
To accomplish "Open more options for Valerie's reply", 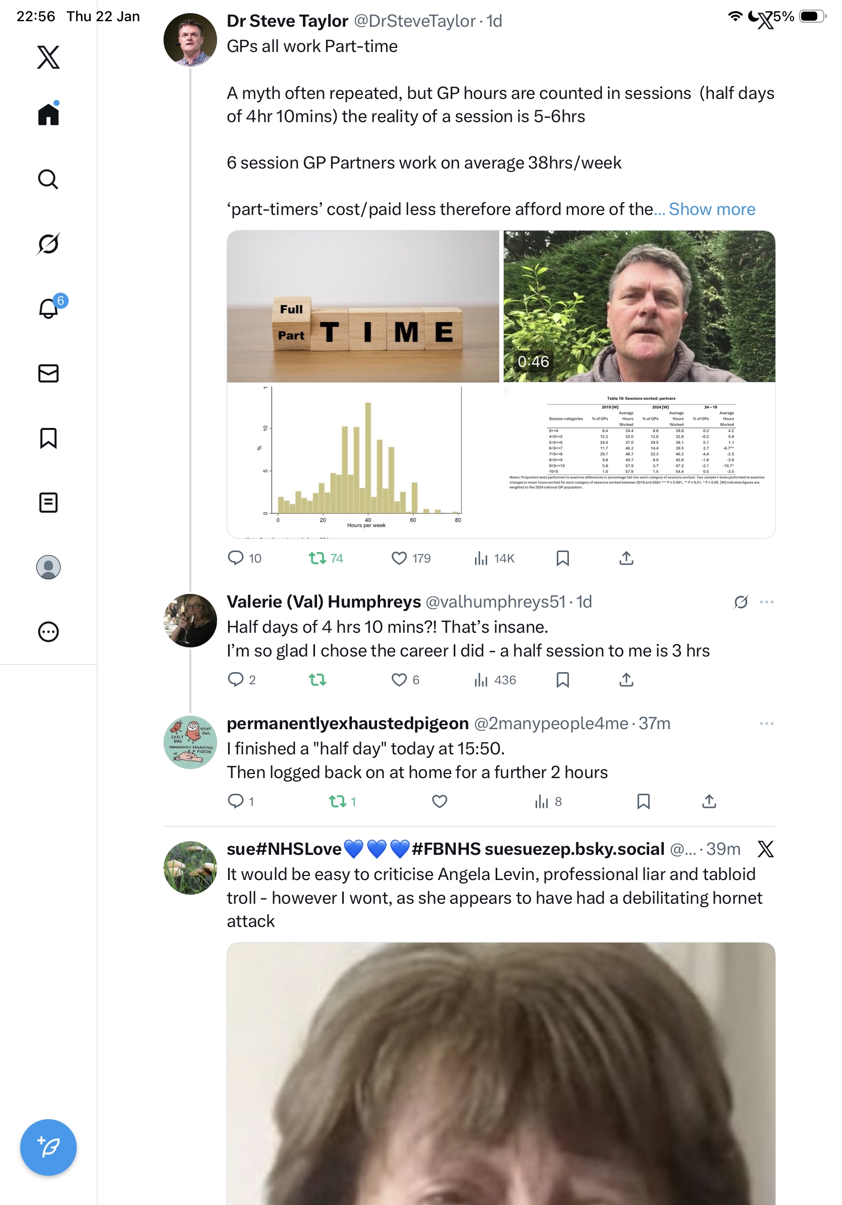I will (x=766, y=602).
